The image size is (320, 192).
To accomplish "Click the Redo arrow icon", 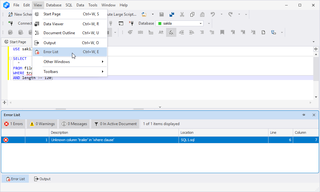I will click(230, 14).
